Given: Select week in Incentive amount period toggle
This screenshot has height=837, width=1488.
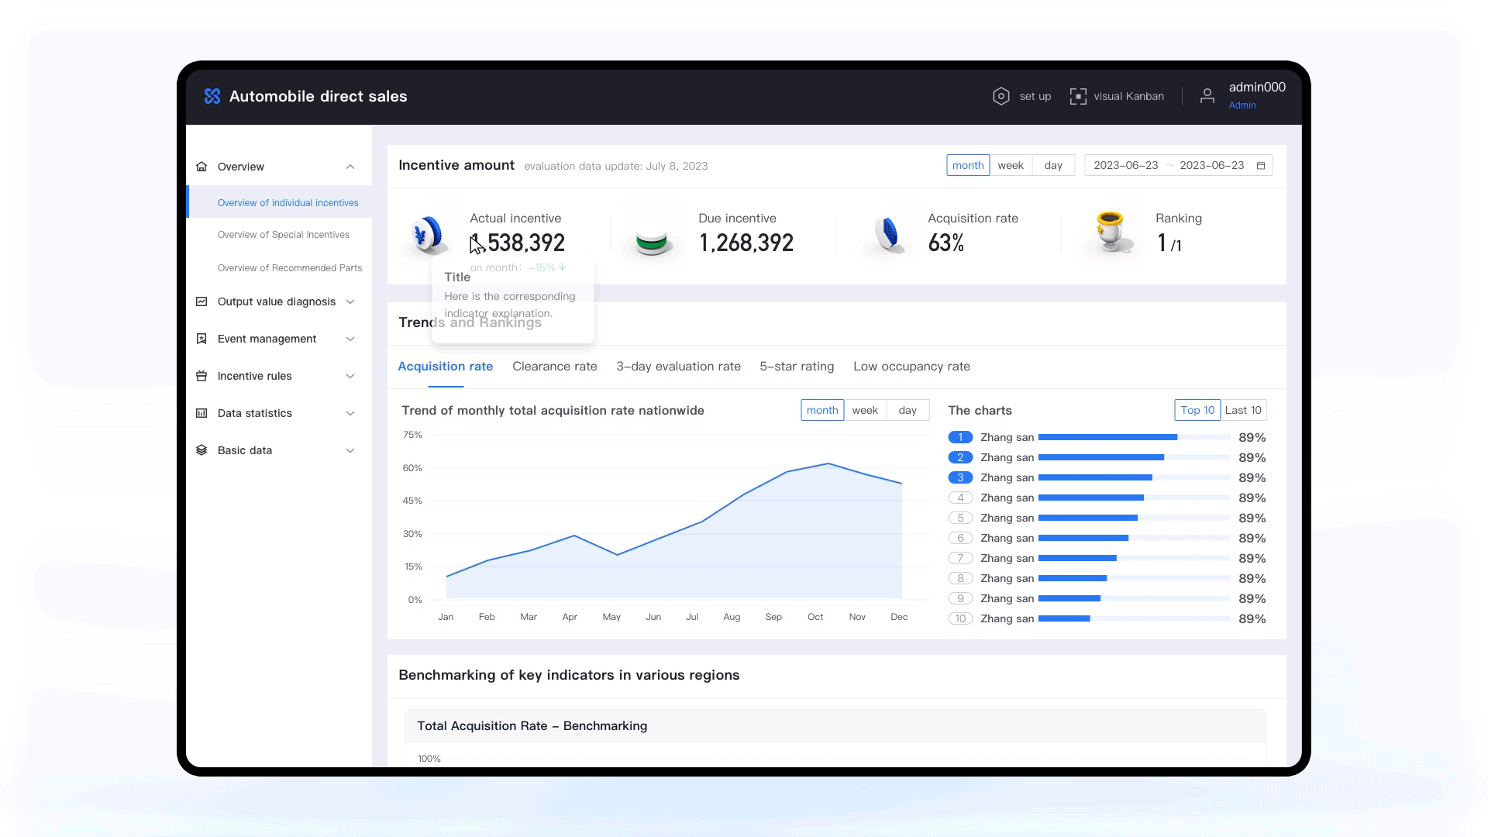Looking at the screenshot, I should [1011, 165].
